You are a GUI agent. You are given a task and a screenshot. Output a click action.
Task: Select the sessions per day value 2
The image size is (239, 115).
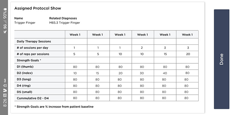pos(142,48)
